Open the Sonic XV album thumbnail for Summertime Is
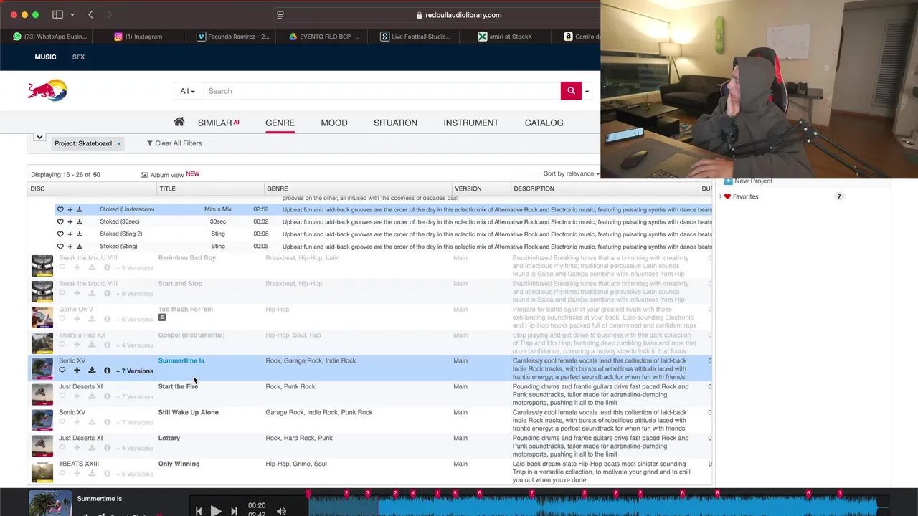Viewport: 918px width, 516px height. click(x=42, y=368)
